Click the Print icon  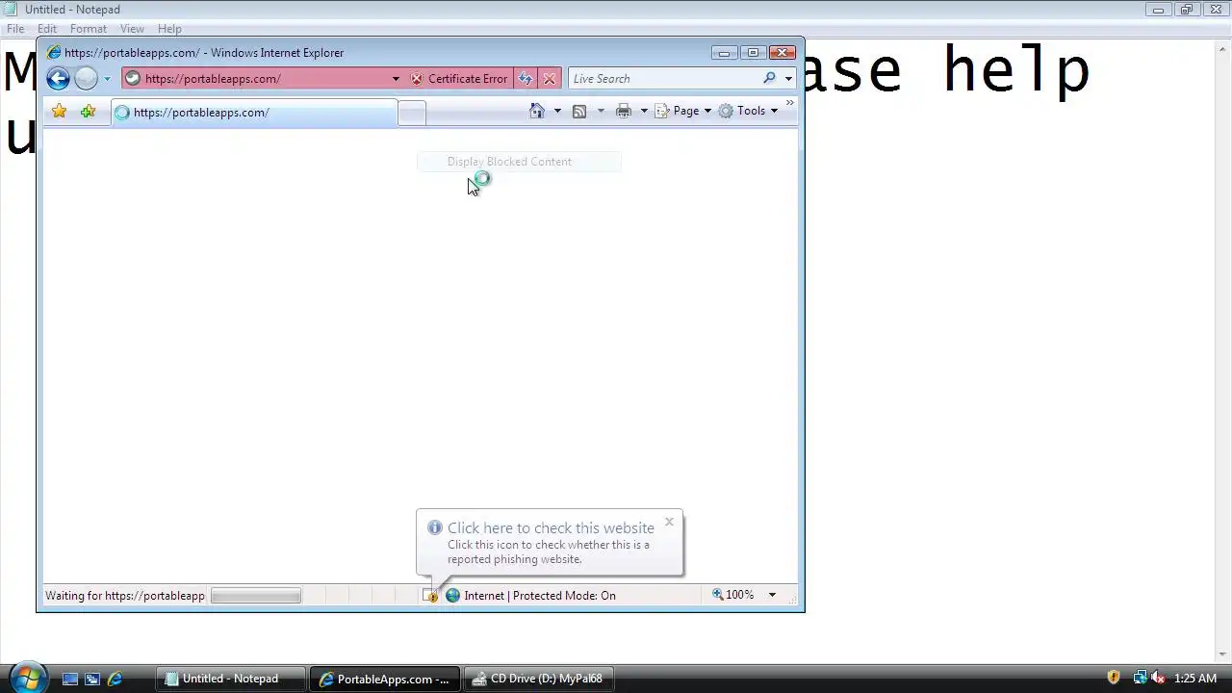click(x=624, y=111)
